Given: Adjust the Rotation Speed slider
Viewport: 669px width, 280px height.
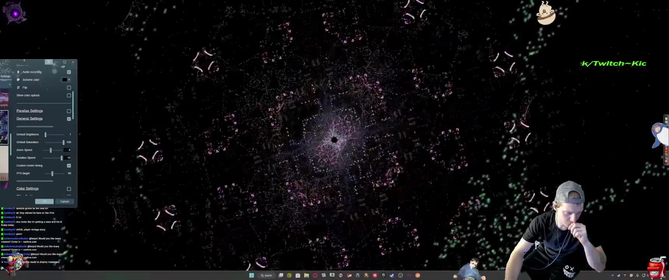Looking at the screenshot, I should [53, 157].
